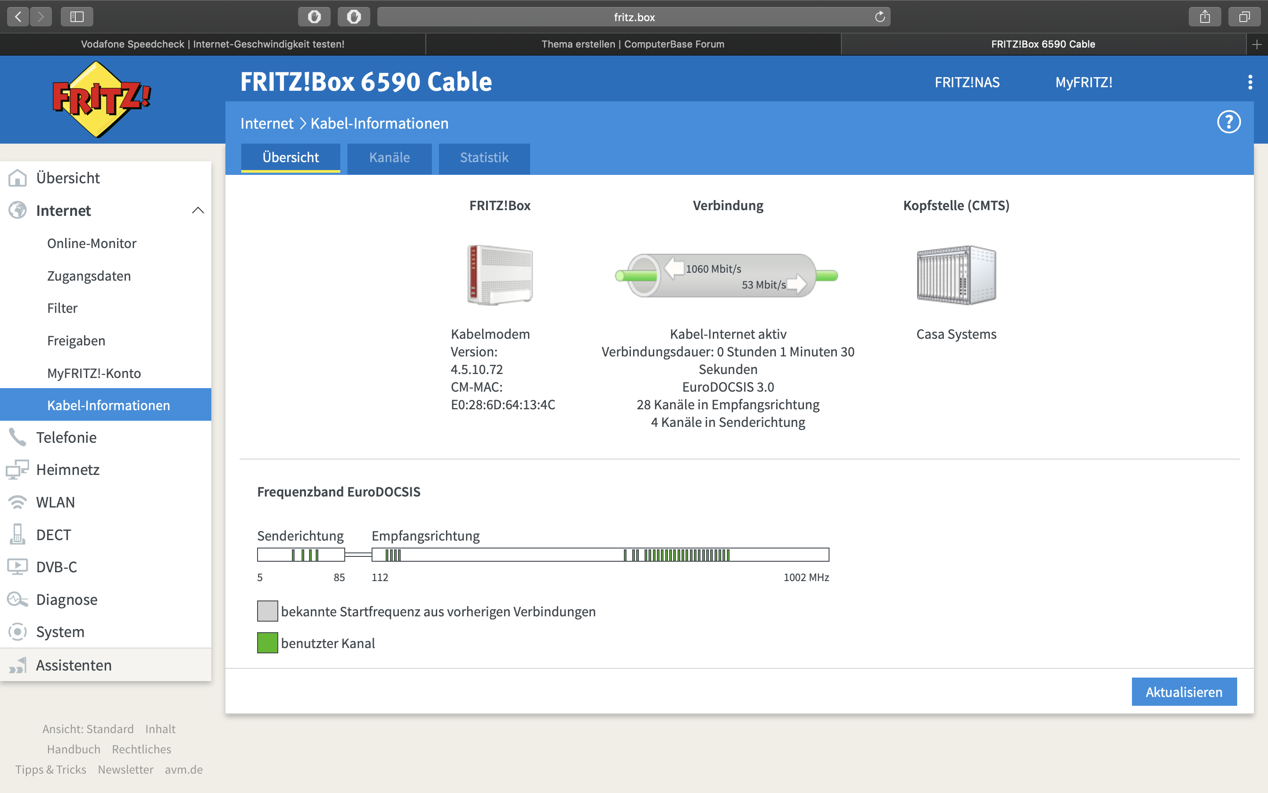Image resolution: width=1268 pixels, height=793 pixels.
Task: Click the 53 Mbit/s upstream value
Action: point(763,285)
